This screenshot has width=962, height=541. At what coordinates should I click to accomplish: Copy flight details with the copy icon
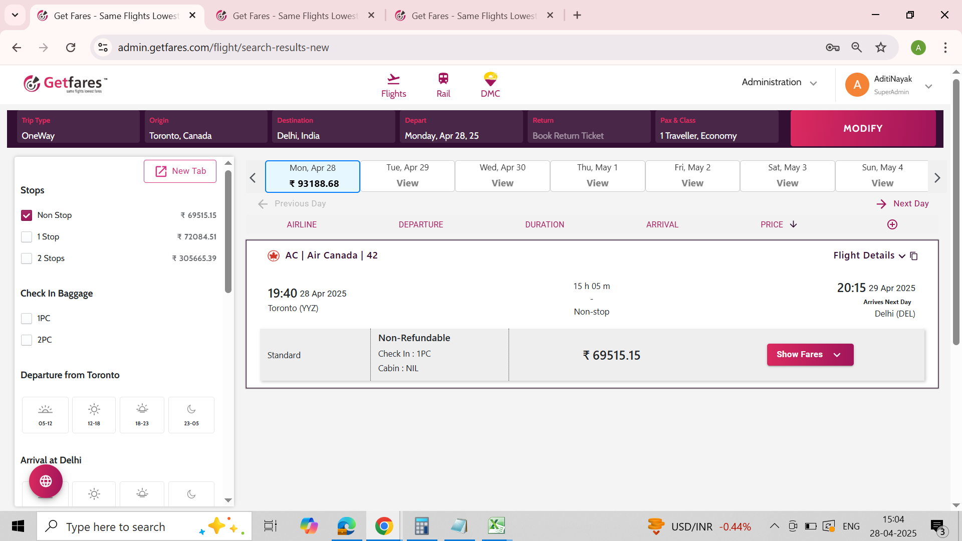[x=914, y=256]
